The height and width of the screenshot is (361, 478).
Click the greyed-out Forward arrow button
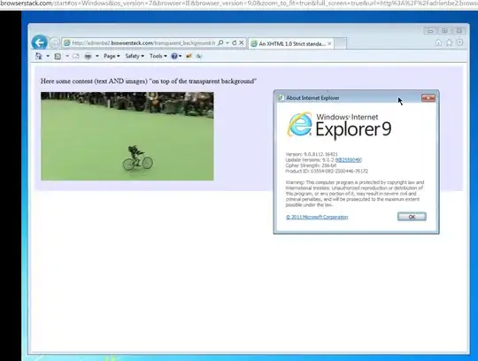coord(54,43)
